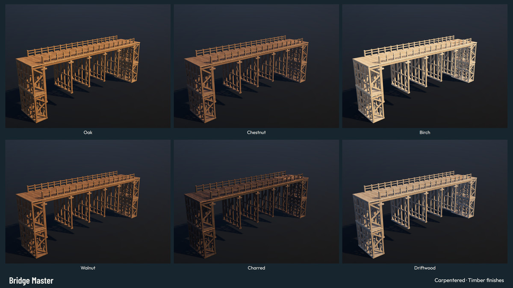The width and height of the screenshot is (513, 288).
Task: Select the Walnut bridge preview thumbnail
Action: point(88,202)
